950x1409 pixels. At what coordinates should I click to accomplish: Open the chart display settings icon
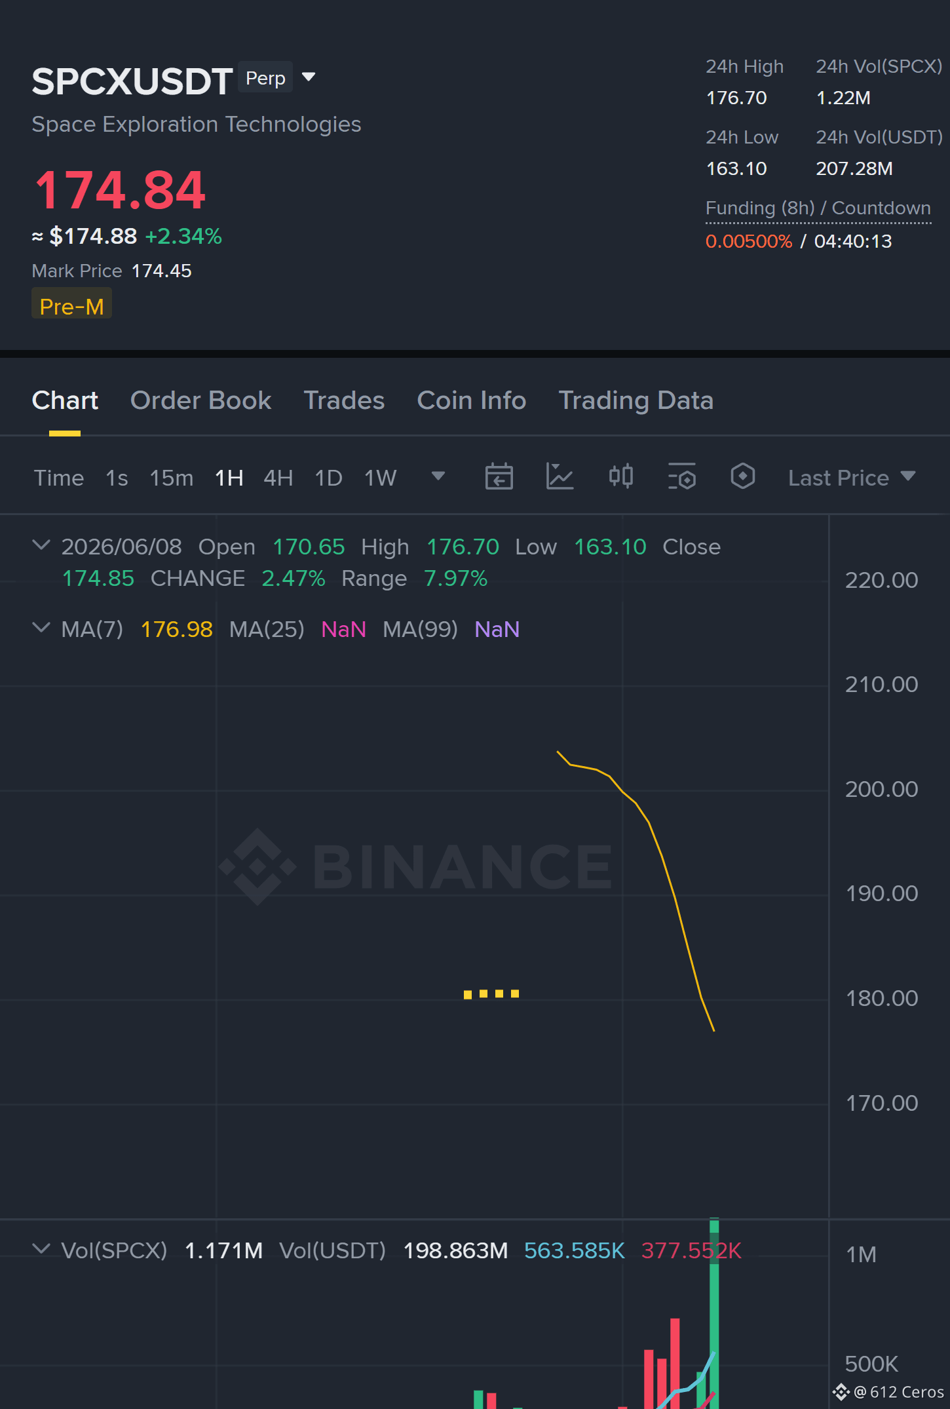point(681,476)
